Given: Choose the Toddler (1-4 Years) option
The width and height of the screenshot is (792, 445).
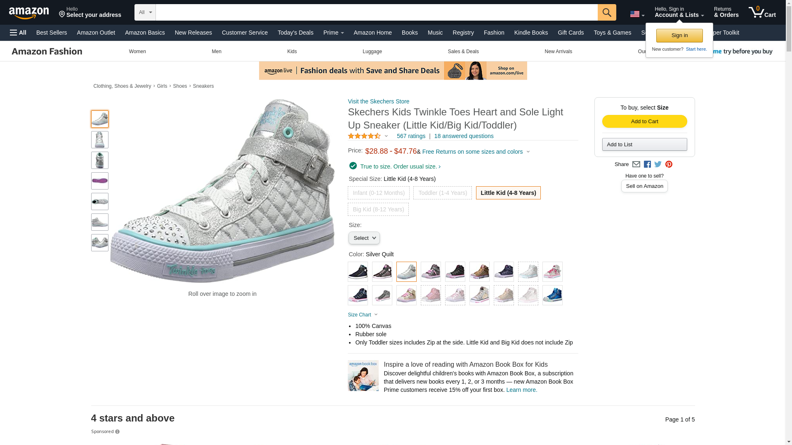Looking at the screenshot, I should pyautogui.click(x=442, y=193).
